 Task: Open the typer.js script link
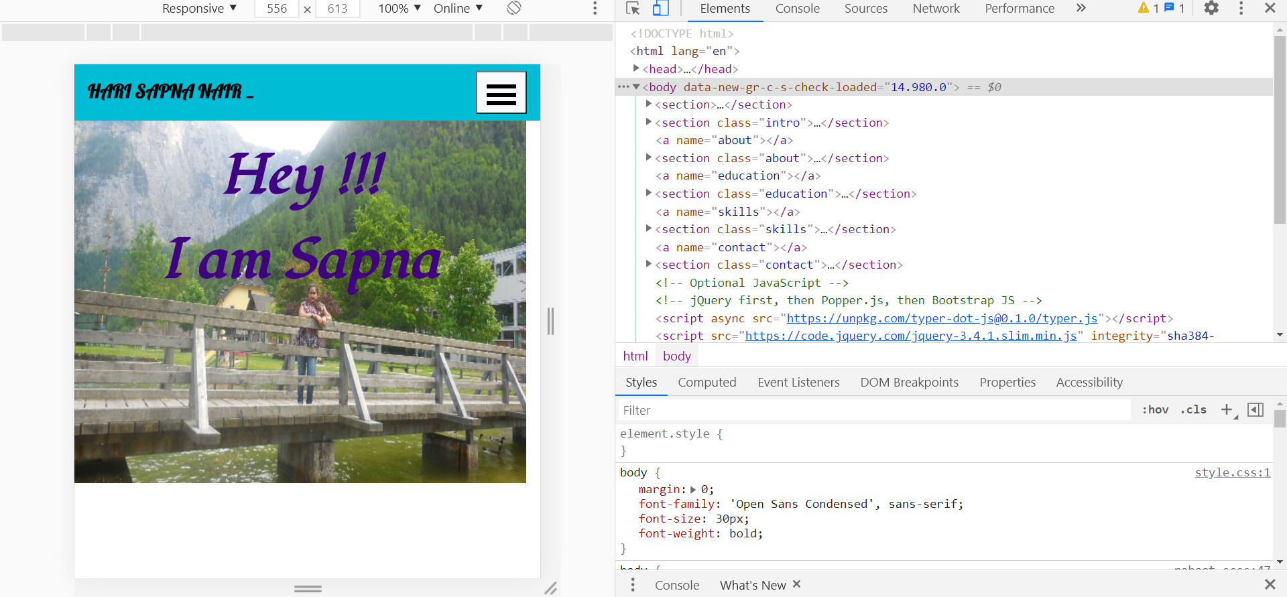tap(942, 318)
